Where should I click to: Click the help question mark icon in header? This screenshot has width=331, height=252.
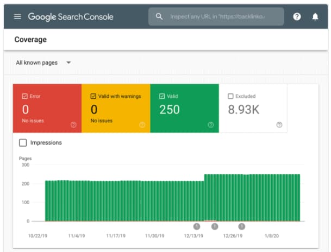[x=297, y=16]
